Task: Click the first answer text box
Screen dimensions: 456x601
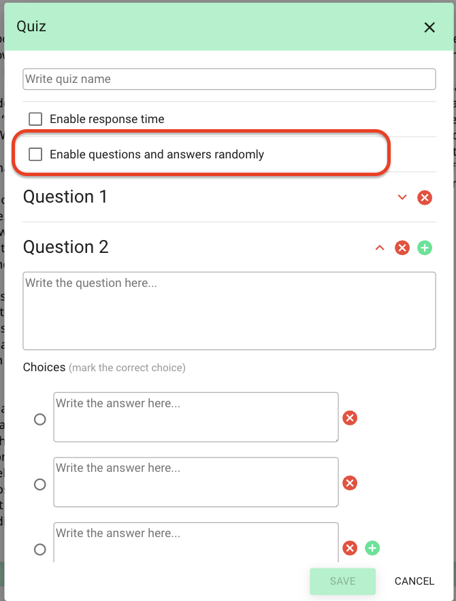Action: 196,417
